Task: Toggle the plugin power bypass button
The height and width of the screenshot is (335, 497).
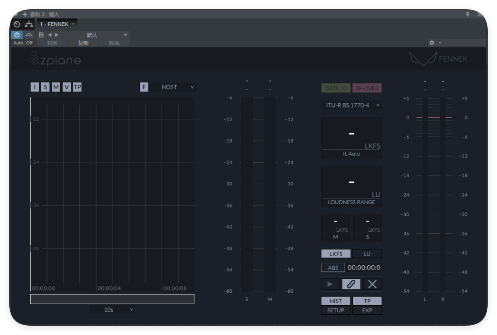Action: pos(17,35)
